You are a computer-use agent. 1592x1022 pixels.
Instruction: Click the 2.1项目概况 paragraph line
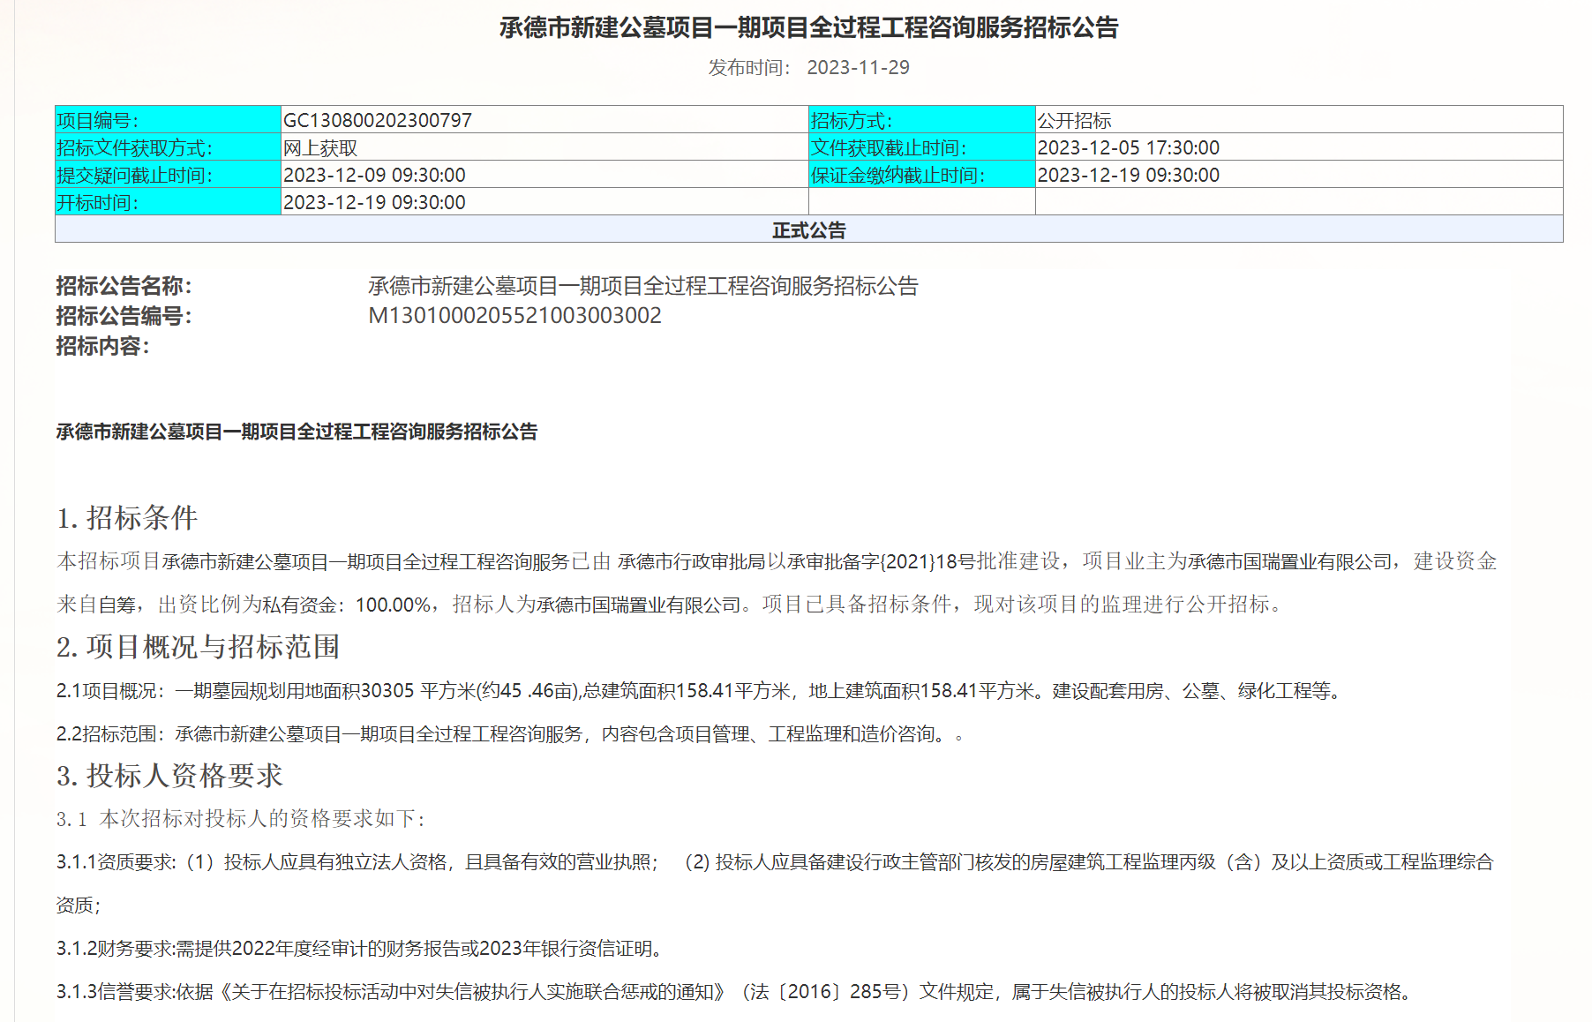[700, 691]
